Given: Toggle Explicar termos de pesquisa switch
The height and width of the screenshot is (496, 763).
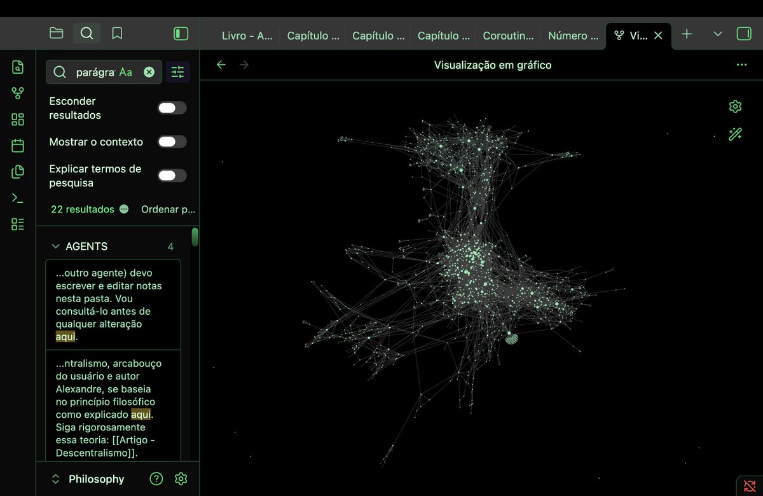Looking at the screenshot, I should 172,176.
